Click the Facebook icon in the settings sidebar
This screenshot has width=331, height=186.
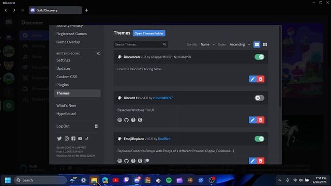pos(73,138)
